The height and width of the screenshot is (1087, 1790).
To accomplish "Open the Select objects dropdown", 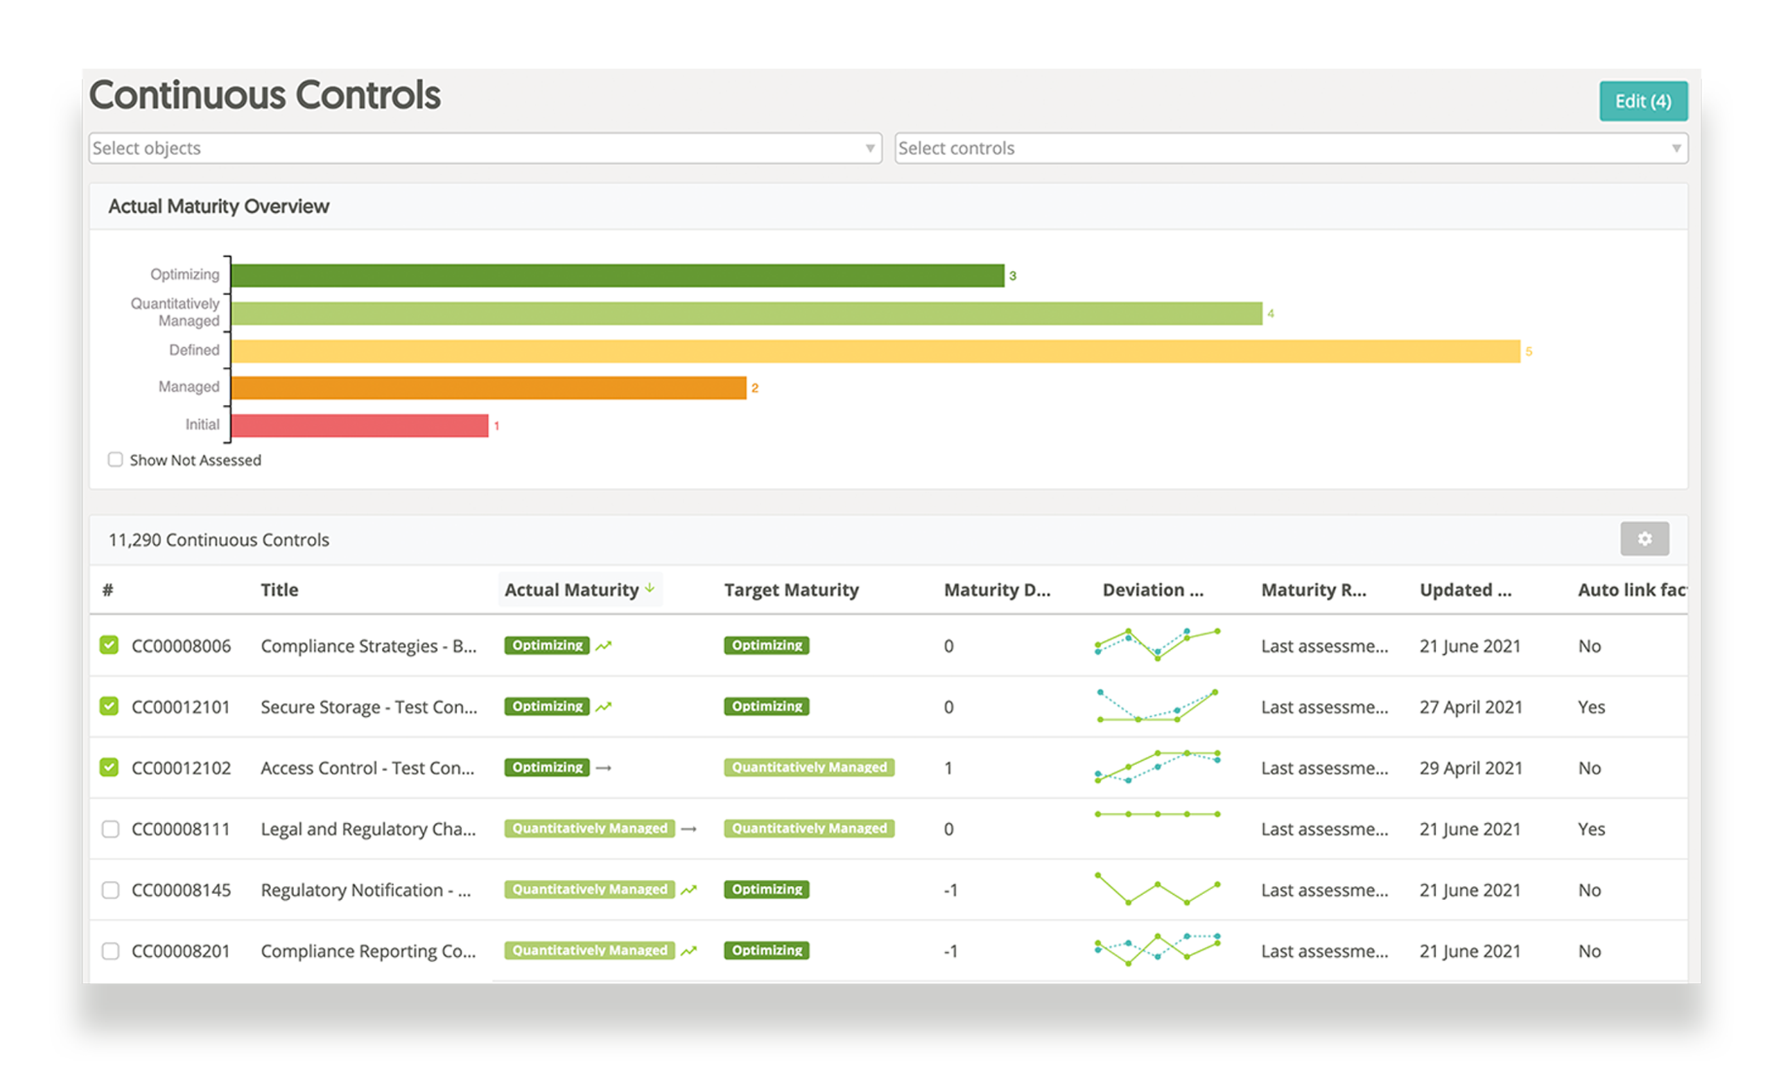I will pos(484,148).
